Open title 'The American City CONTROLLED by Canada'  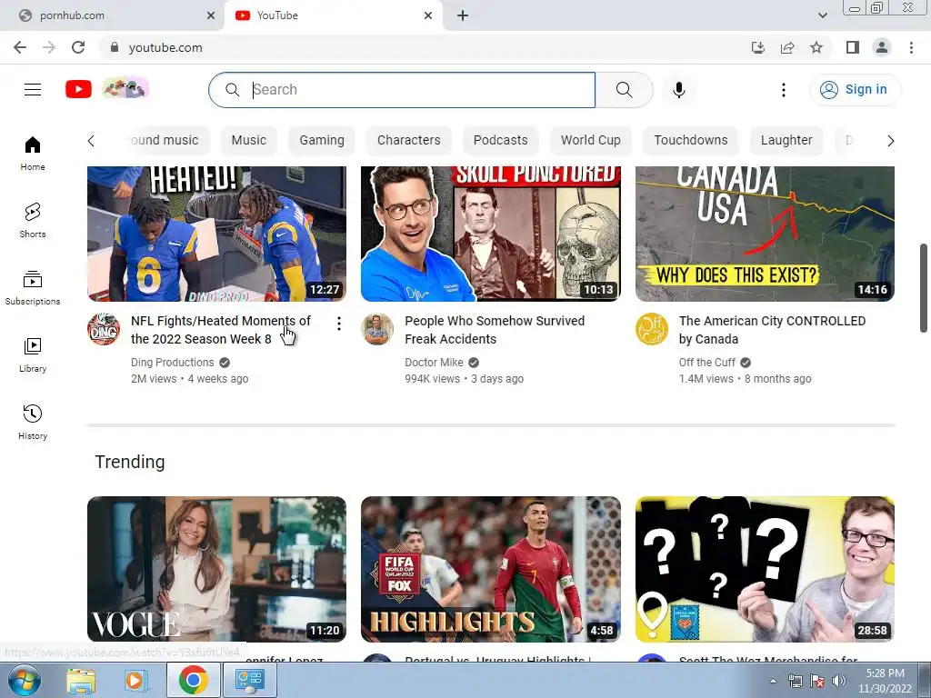pyautogui.click(x=772, y=329)
